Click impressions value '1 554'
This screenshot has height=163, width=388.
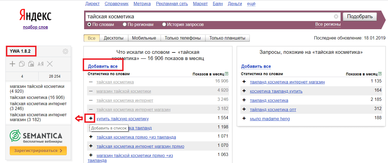coord(223,118)
